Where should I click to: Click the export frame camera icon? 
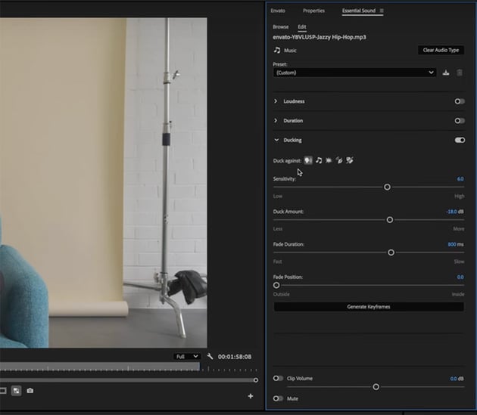[30, 390]
